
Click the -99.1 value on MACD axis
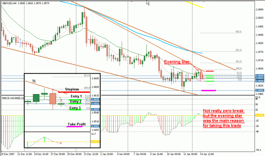[x=258, y=150]
